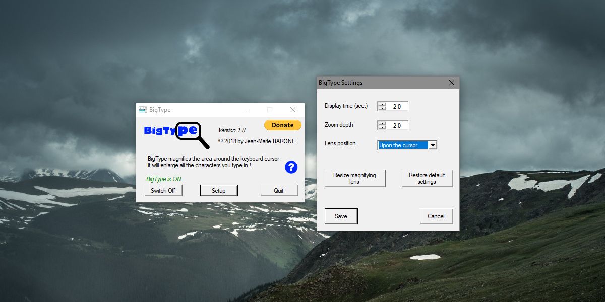Click the BigType magnifier logo
The width and height of the screenshot is (605, 302).
pos(176,135)
